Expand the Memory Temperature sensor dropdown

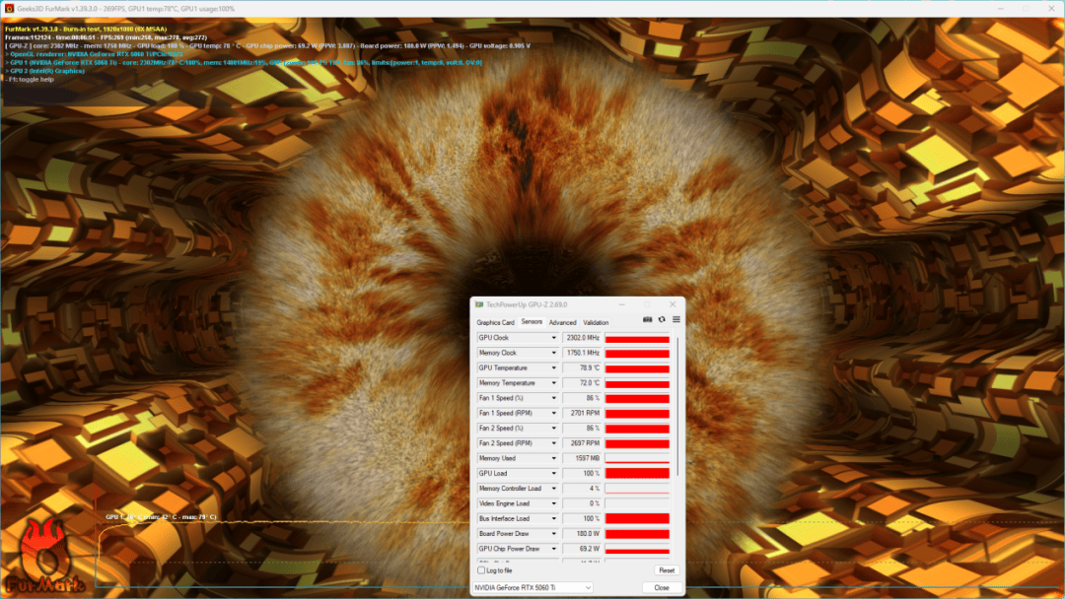[553, 383]
